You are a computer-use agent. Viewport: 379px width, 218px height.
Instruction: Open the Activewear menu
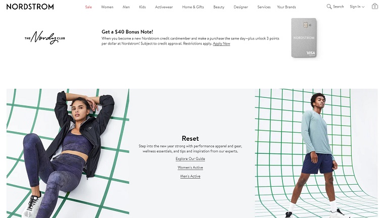[164, 7]
